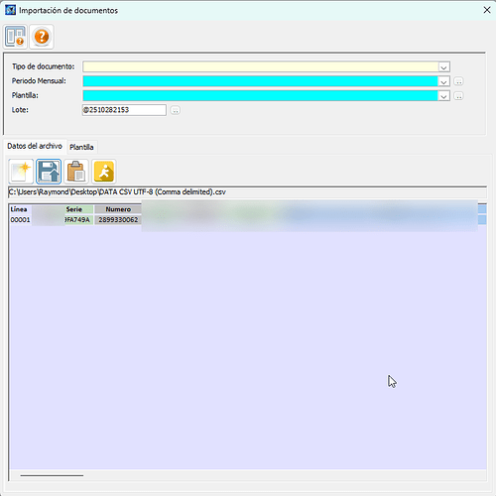Screen dimensions: 496x496
Task: Click the Linea column header
Action: pos(20,209)
